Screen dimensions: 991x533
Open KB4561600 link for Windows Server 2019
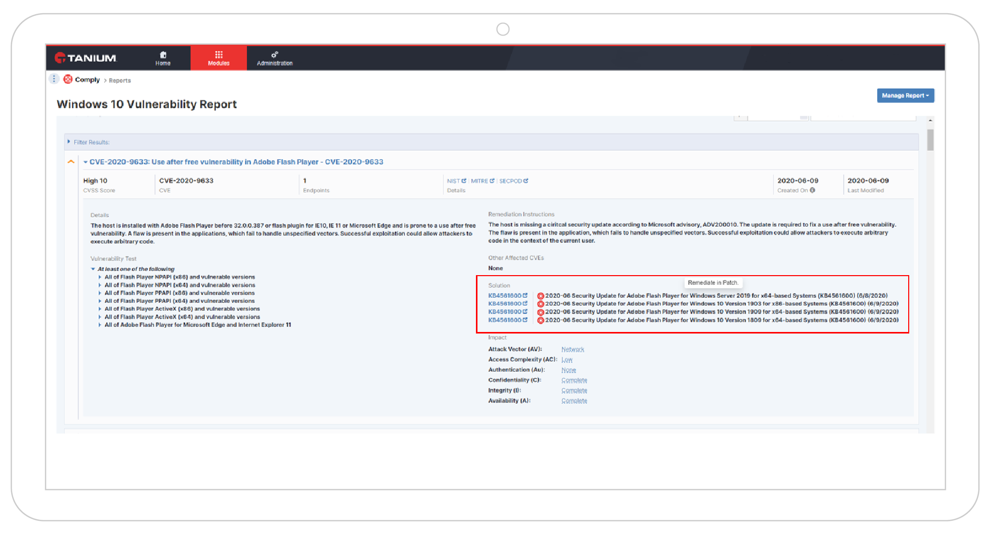507,295
